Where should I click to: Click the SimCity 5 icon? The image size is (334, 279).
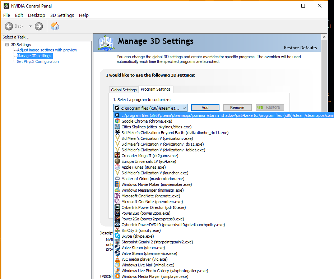click(117, 230)
